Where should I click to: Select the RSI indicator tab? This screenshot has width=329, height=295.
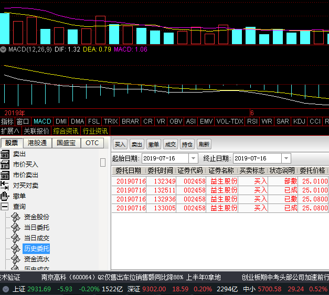252,121
